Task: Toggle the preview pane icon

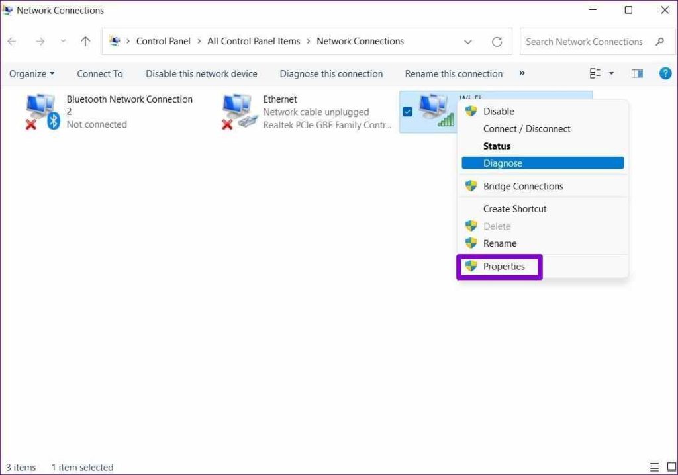Action: pos(637,73)
